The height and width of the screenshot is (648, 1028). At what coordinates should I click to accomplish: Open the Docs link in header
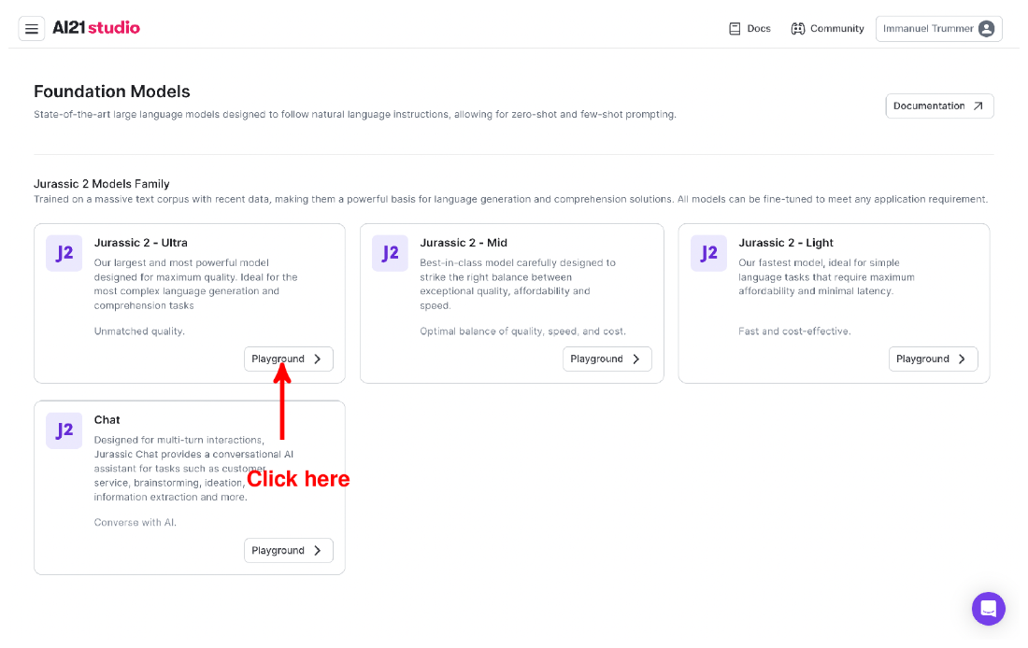750,29
